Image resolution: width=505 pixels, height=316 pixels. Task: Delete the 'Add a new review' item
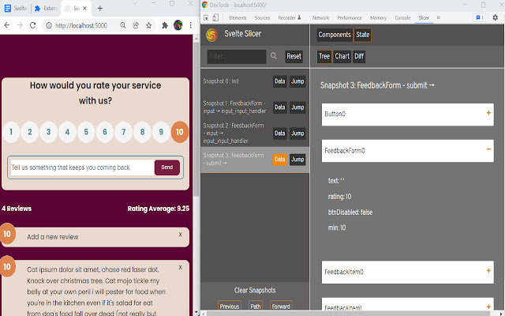181,235
